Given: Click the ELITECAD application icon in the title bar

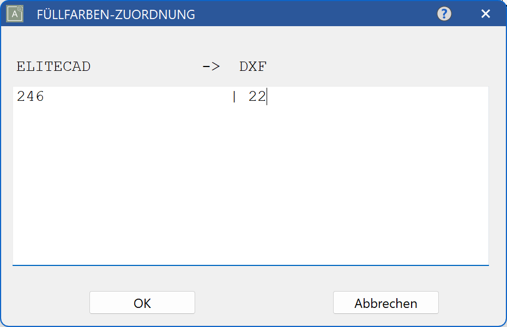Looking at the screenshot, I should click(x=14, y=14).
